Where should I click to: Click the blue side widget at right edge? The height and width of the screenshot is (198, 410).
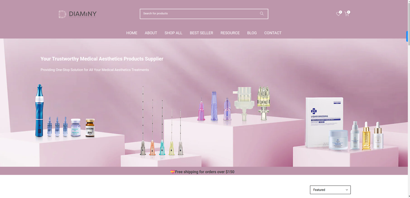point(407,36)
